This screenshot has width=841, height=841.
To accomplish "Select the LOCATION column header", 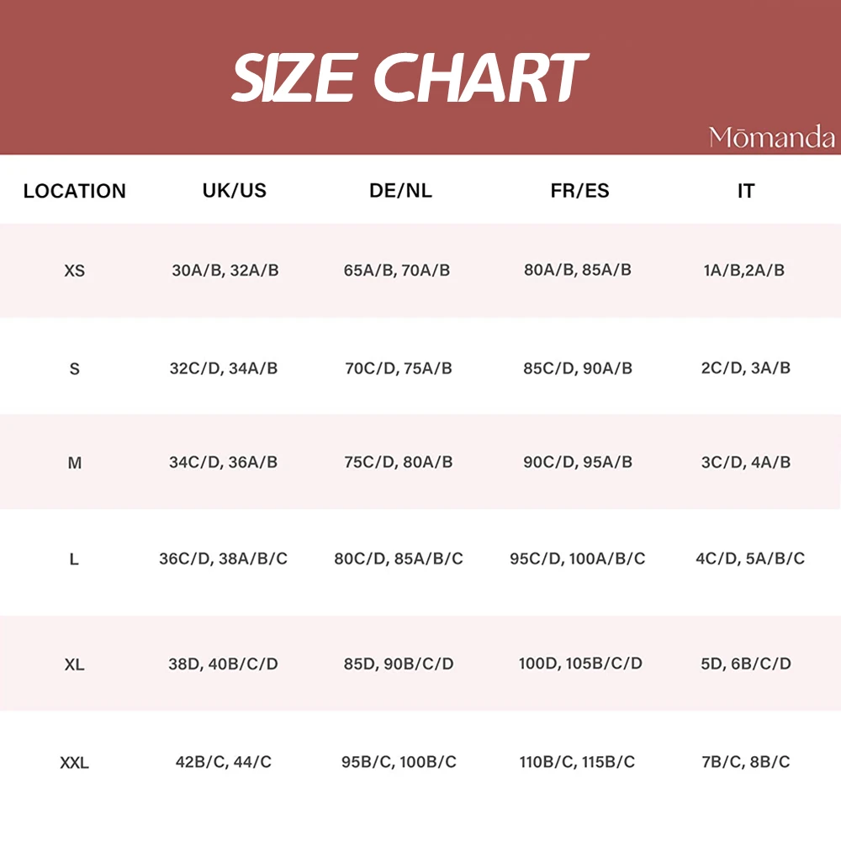I will (x=75, y=191).
